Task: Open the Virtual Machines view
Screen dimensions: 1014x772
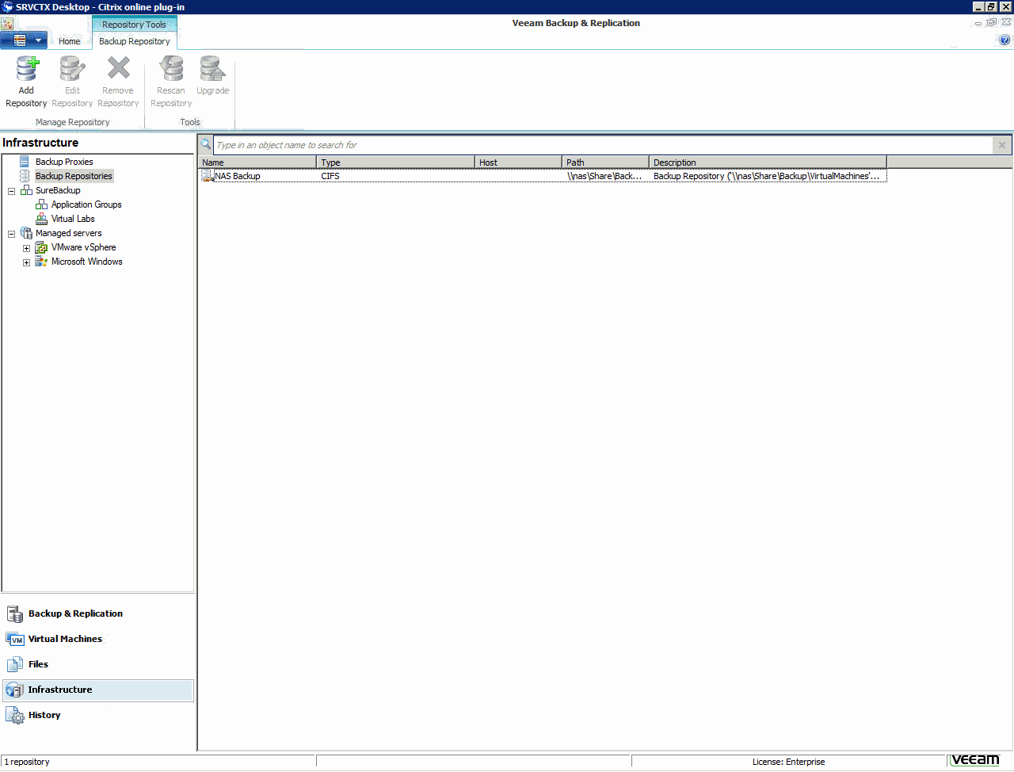Action: (65, 639)
